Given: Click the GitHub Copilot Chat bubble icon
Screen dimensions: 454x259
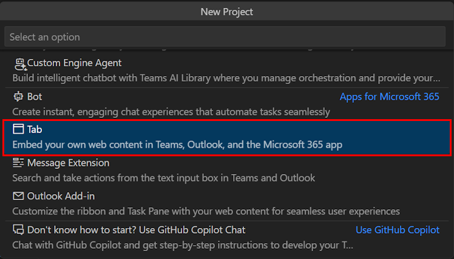Looking at the screenshot, I should click(18, 230).
